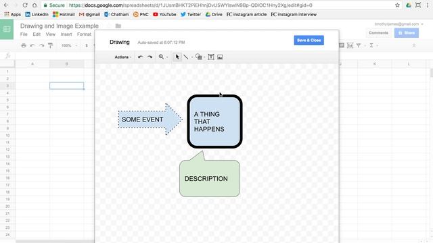
Task: Click the filter funnel icon
Action: (x=359, y=45)
